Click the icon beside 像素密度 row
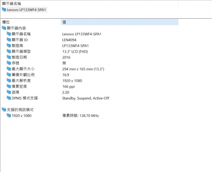 coord(9,86)
